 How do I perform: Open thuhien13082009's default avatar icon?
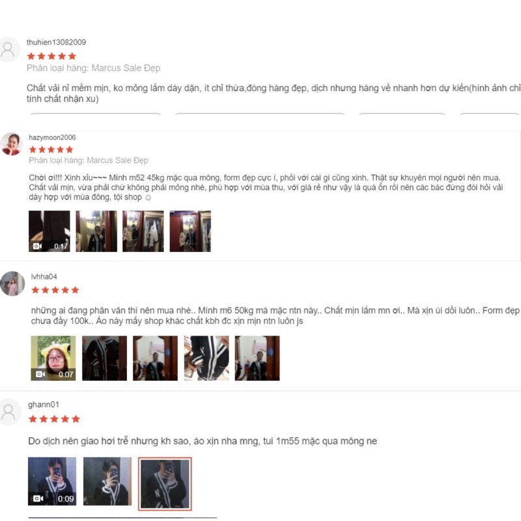8,50
